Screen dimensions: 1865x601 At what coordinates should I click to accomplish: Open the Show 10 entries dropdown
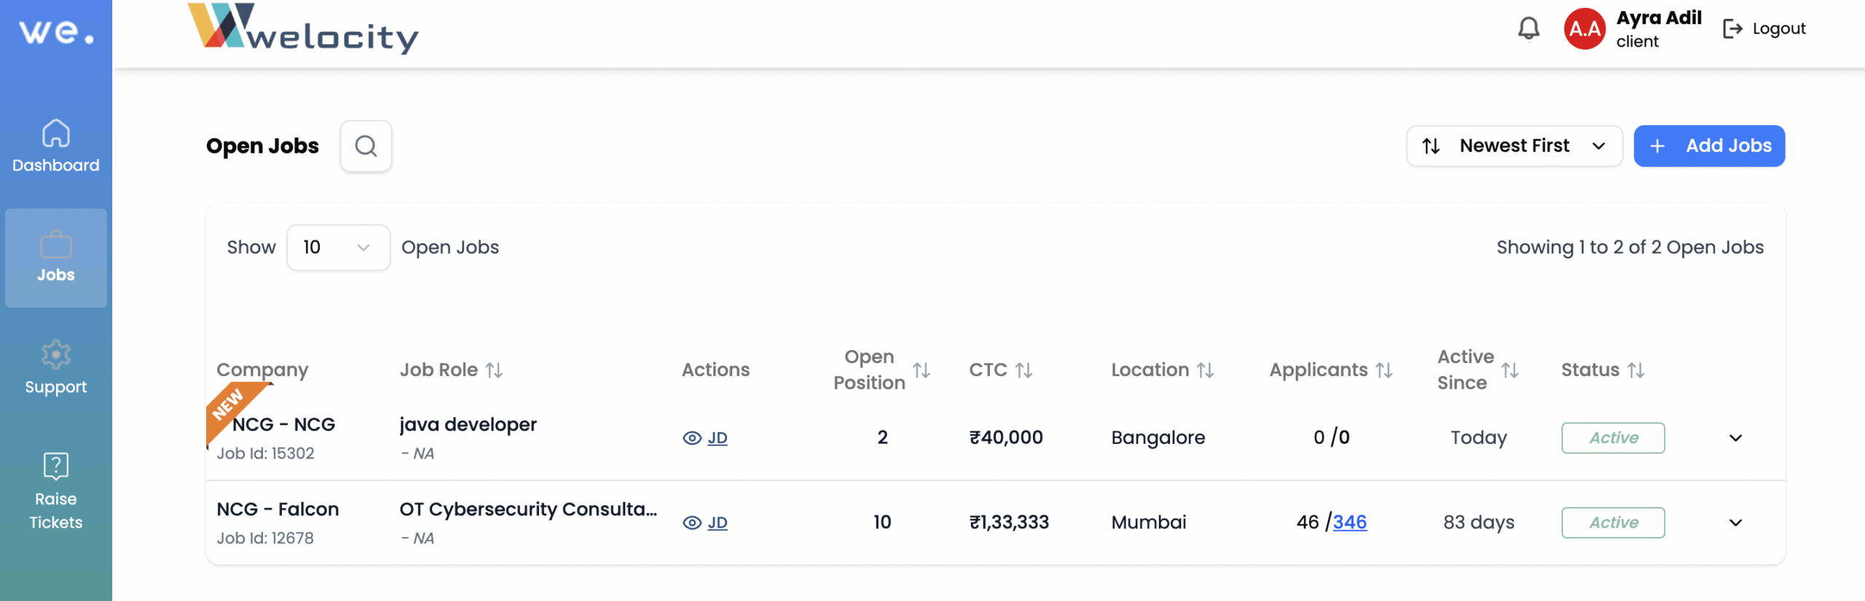(338, 247)
